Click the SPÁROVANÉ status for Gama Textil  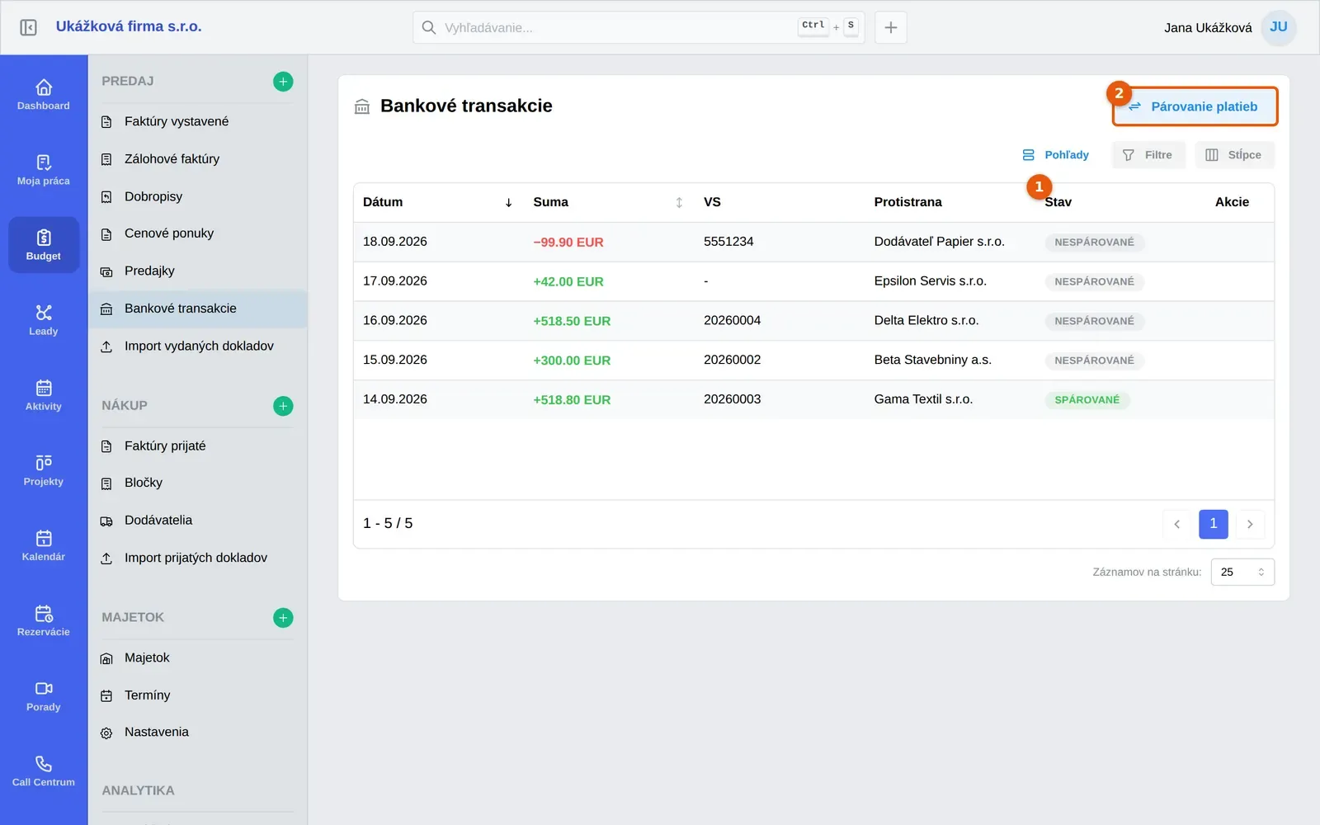[x=1087, y=400]
